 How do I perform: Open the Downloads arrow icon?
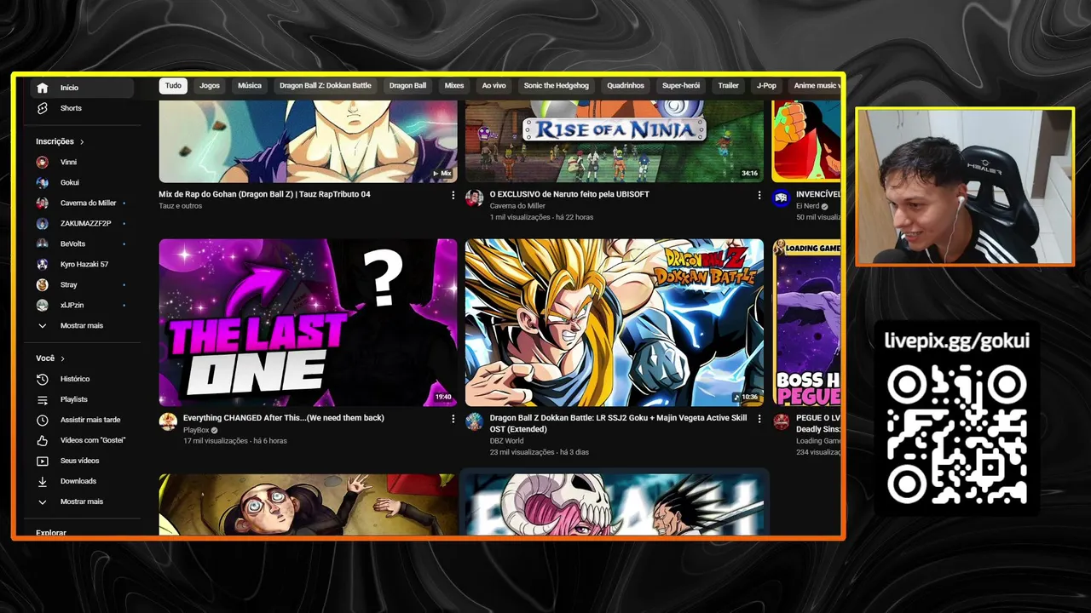click(x=43, y=481)
